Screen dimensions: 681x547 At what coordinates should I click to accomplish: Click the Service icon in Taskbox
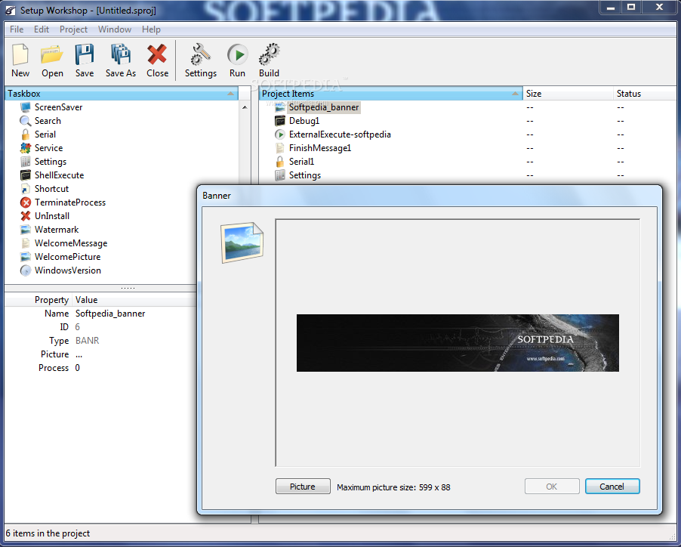tap(26, 148)
